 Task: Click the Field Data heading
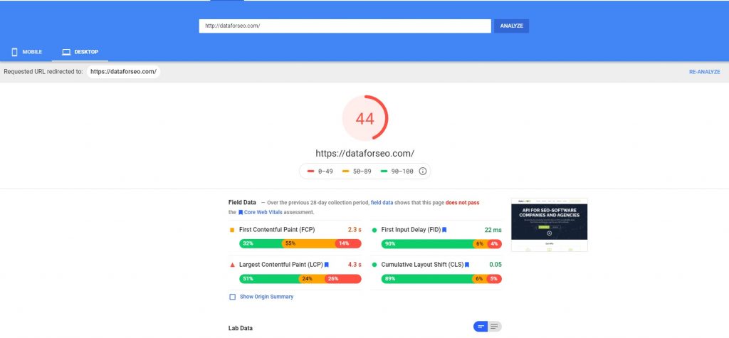[242, 202]
